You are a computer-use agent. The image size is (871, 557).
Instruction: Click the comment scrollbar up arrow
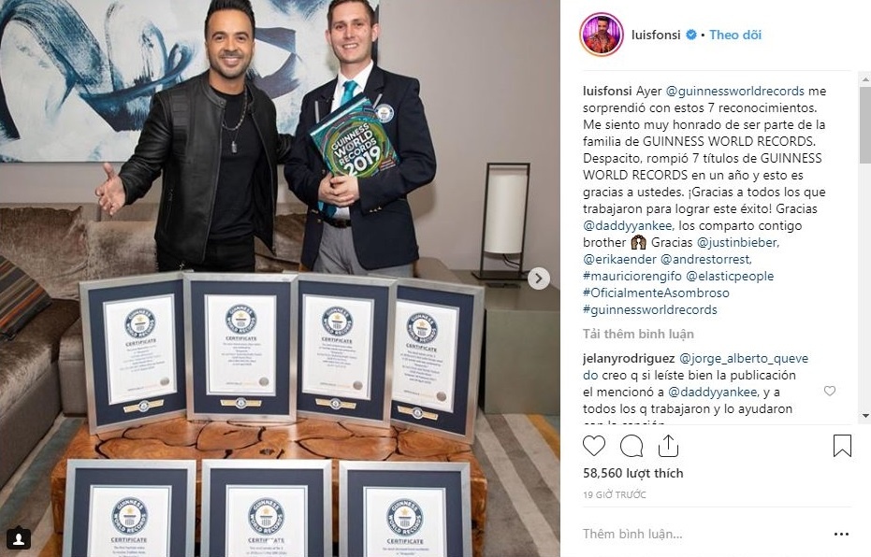coord(865,79)
